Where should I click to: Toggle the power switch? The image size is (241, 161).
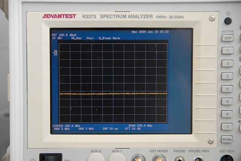pyautogui.click(x=50, y=157)
